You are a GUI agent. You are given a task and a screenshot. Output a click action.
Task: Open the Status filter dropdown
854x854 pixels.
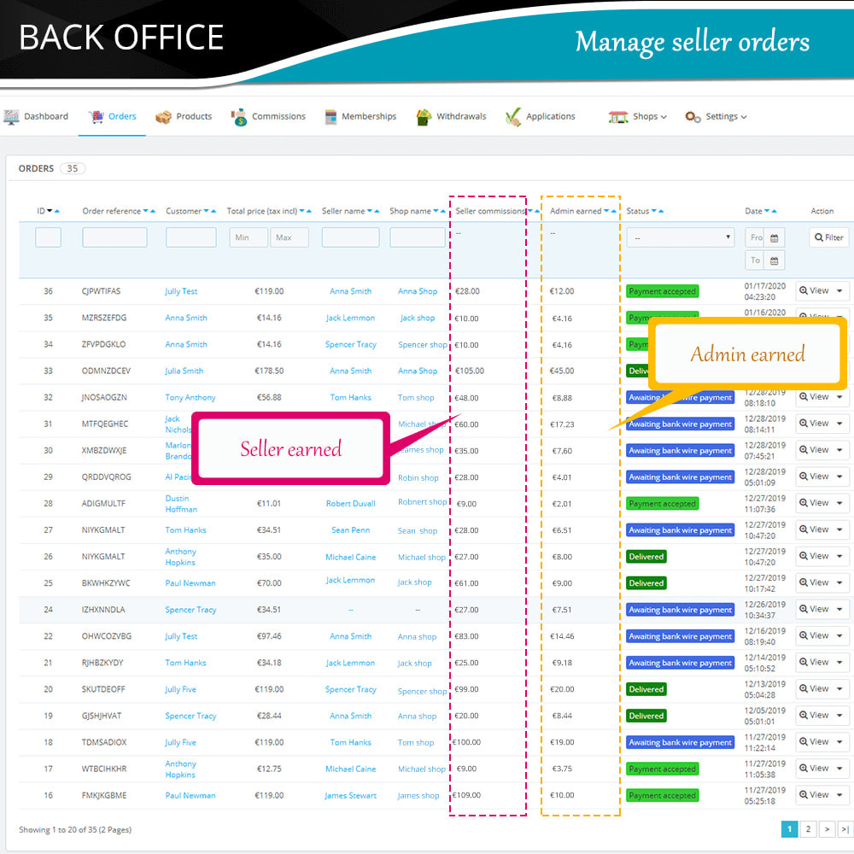(681, 237)
